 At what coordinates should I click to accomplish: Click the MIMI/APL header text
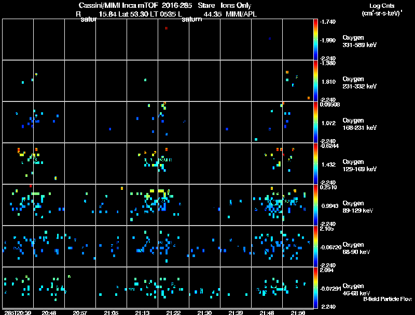pos(241,14)
